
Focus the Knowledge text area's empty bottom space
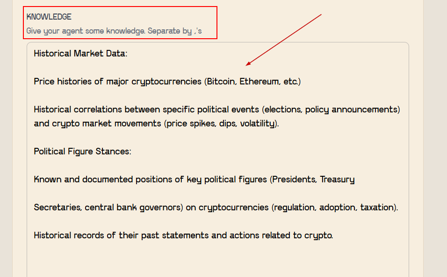tap(217, 260)
